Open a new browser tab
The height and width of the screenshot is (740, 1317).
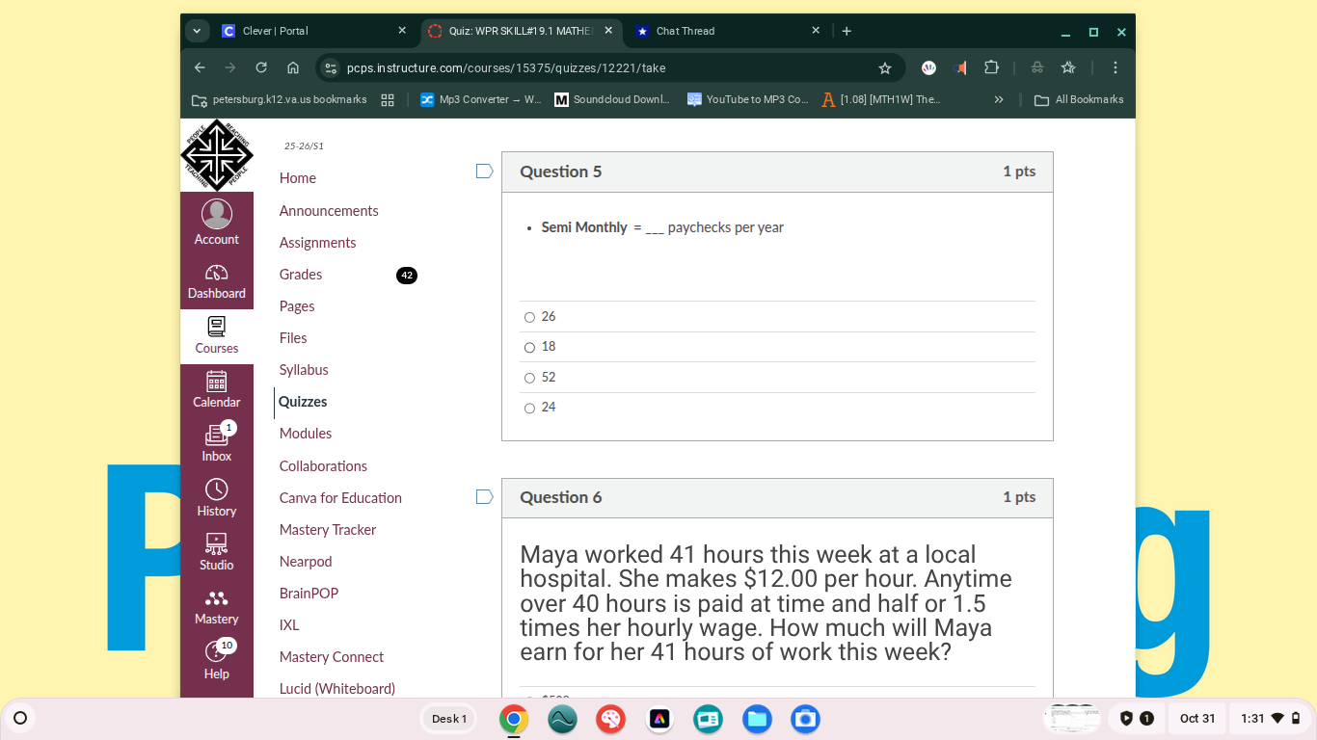(x=847, y=31)
